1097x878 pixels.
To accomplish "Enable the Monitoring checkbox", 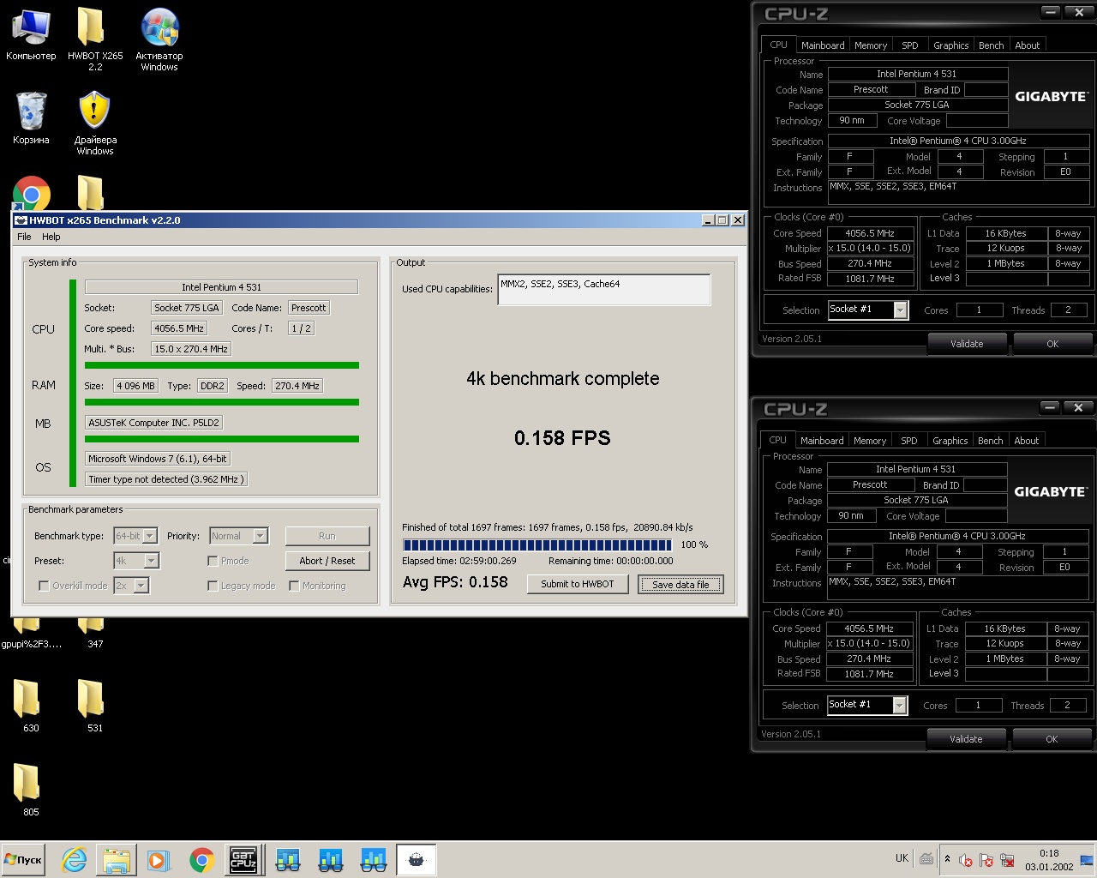I will (x=294, y=586).
